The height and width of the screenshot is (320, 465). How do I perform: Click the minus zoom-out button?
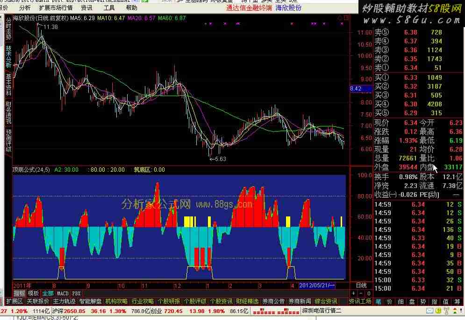click(361, 293)
